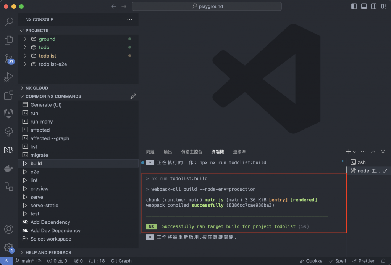391x265 pixels.
Task: Click the {..}: 18 status item
Action: pos(97,261)
